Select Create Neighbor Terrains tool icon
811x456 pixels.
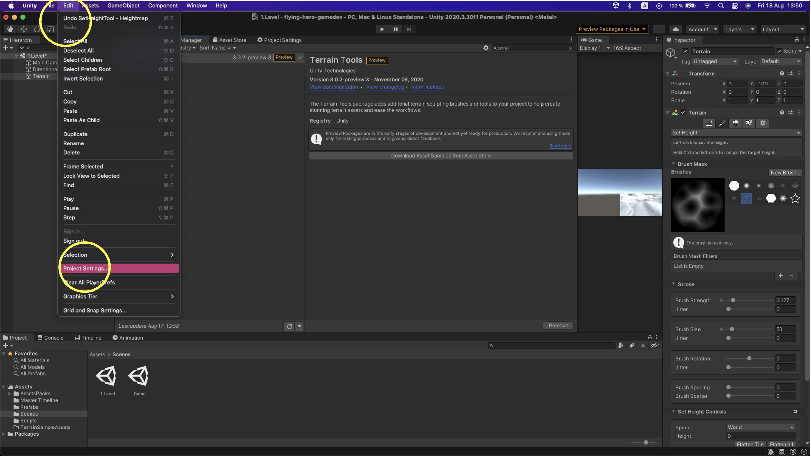coord(709,123)
